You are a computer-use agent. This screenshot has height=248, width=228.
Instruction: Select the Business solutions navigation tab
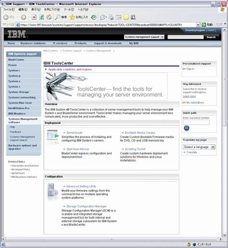tap(33, 43)
